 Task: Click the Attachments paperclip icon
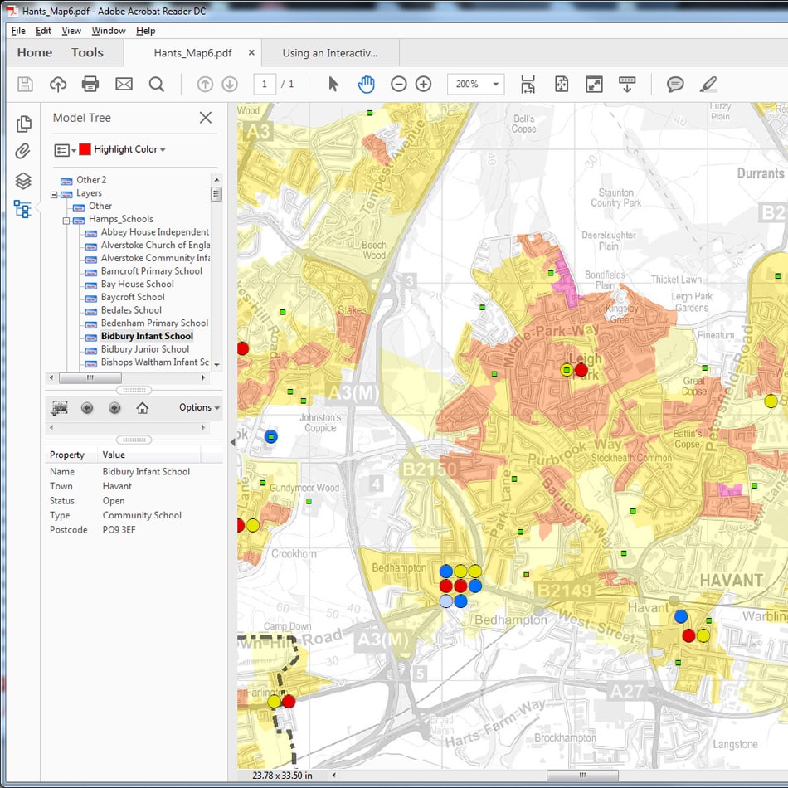23,152
